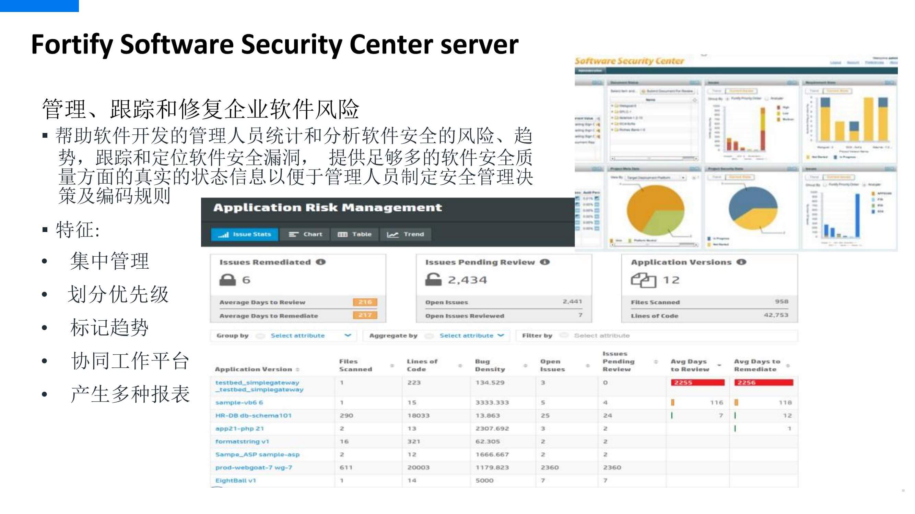Click the orange 216 Average Days to Review badge
This screenshot has height=514, width=915.
365,302
